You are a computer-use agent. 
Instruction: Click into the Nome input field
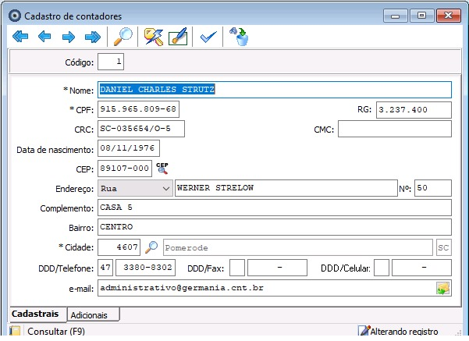pyautogui.click(x=274, y=90)
